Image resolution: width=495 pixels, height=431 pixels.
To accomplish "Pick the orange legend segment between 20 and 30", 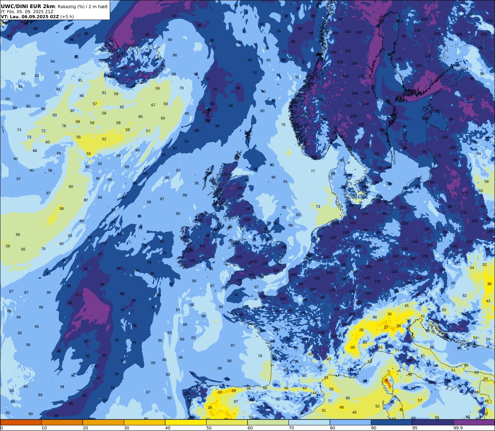I will [103, 422].
